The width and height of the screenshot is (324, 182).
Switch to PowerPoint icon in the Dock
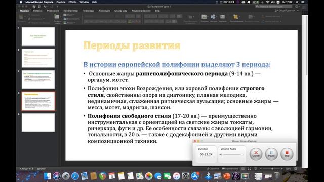(227, 176)
